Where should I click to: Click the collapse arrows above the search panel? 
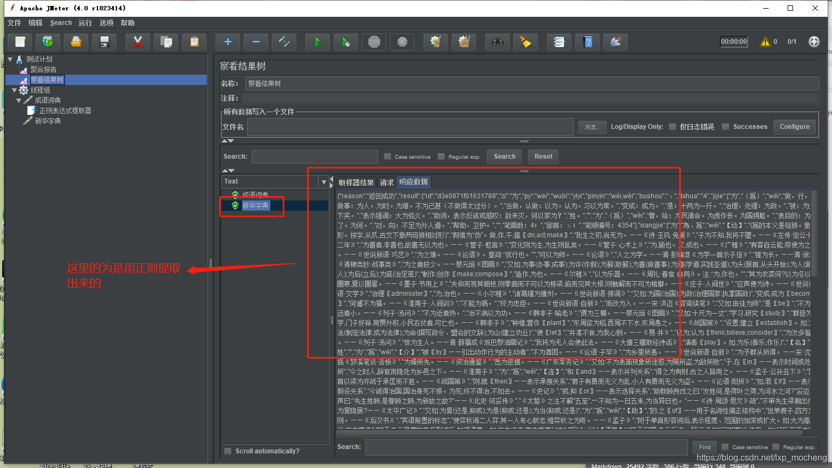[x=228, y=141]
